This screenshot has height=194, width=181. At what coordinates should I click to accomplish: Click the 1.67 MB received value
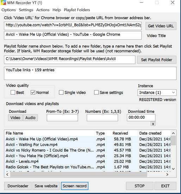121,167
